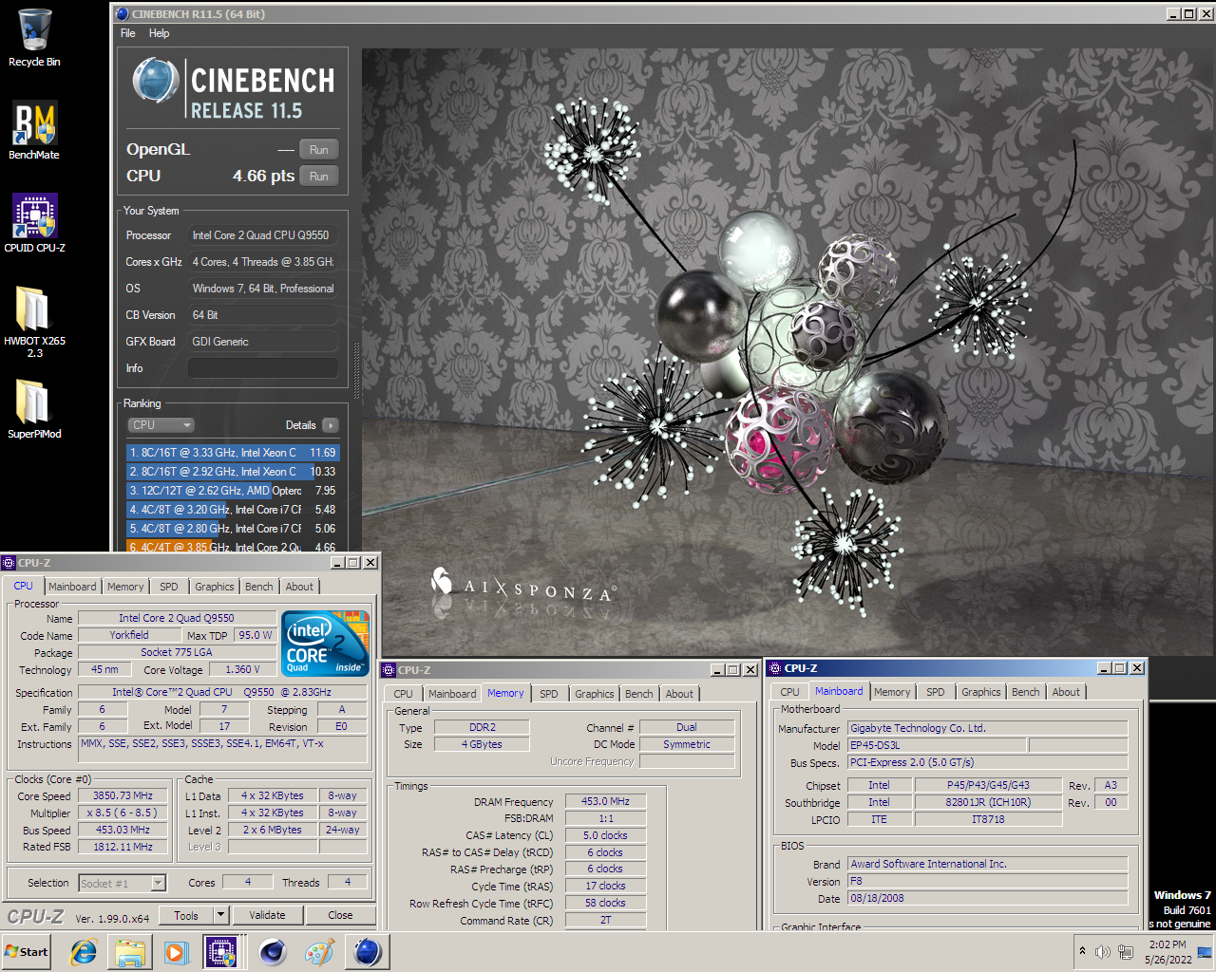
Task: Open Graphics tab in middle CPU-Z window
Action: 595,694
